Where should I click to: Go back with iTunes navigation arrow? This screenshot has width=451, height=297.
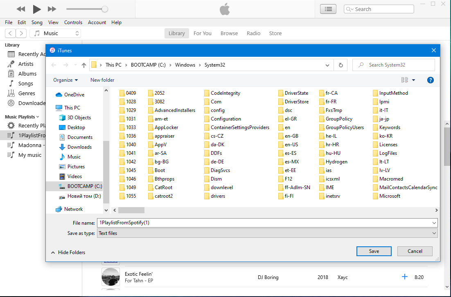click(10, 33)
